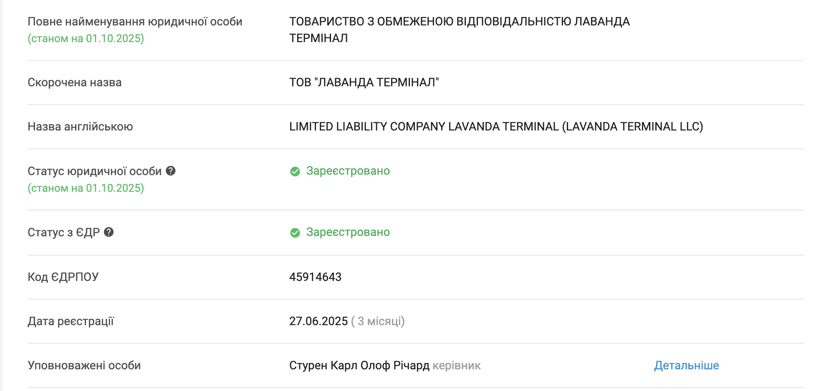Click the Код ЄДРПОУ label
Viewport: 829px width, 391px height.
63,277
